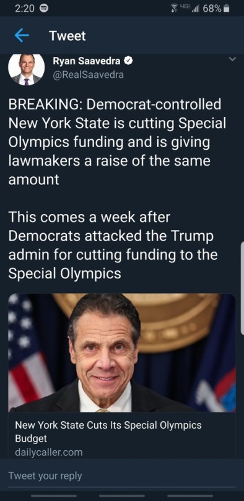
Task: Tap the right navigation bar indicator
Action: pyautogui.click(x=190, y=496)
